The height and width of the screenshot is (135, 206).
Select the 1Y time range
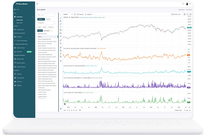[x=67, y=110]
